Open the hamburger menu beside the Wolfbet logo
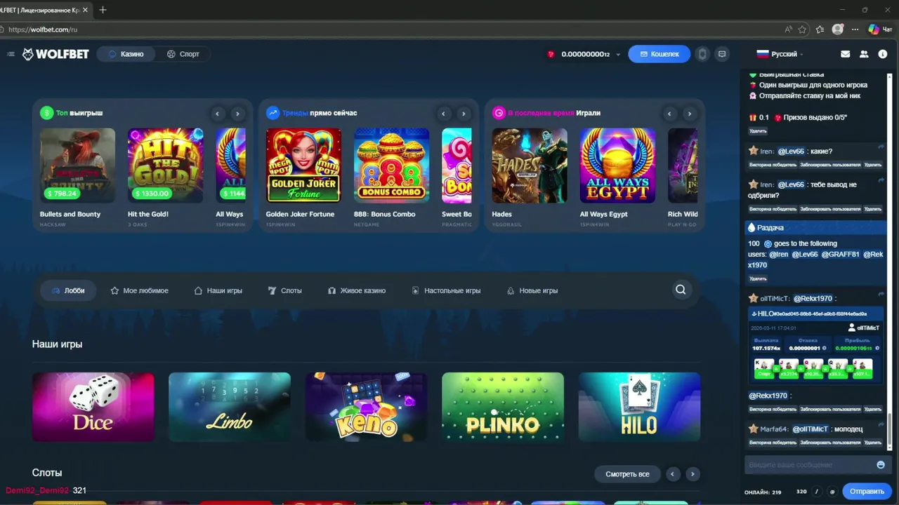This screenshot has width=899, height=505. pyautogui.click(x=11, y=54)
